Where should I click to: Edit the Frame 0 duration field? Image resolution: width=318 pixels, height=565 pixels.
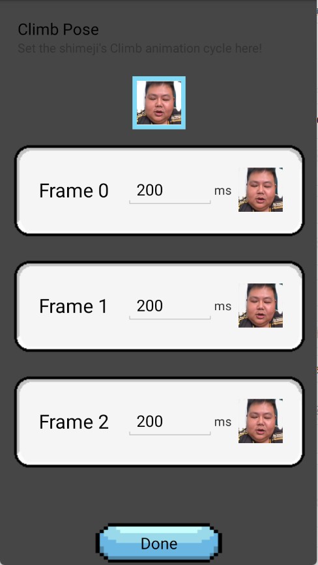pos(169,191)
